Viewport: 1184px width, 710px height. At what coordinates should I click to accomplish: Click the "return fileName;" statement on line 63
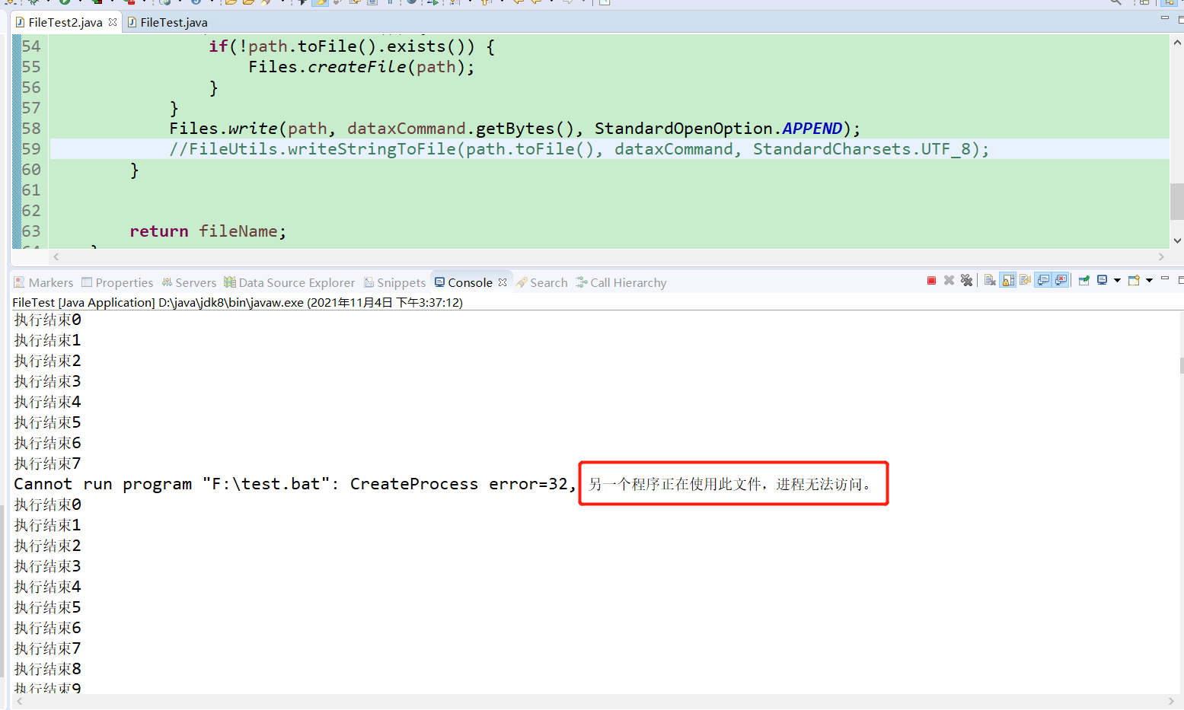(x=208, y=231)
